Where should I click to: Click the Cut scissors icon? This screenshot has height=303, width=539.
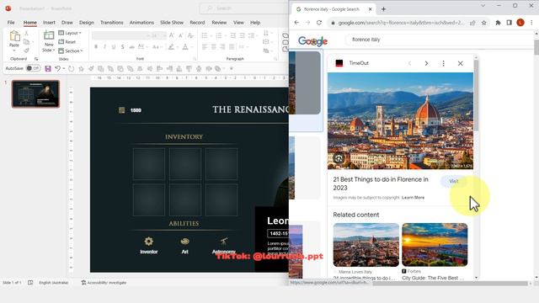click(26, 34)
